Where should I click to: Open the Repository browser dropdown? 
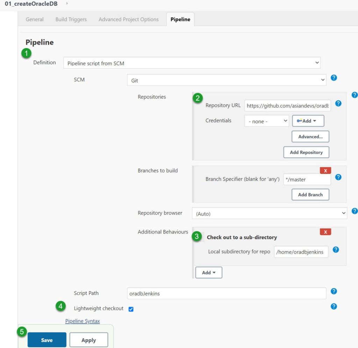[269, 214]
